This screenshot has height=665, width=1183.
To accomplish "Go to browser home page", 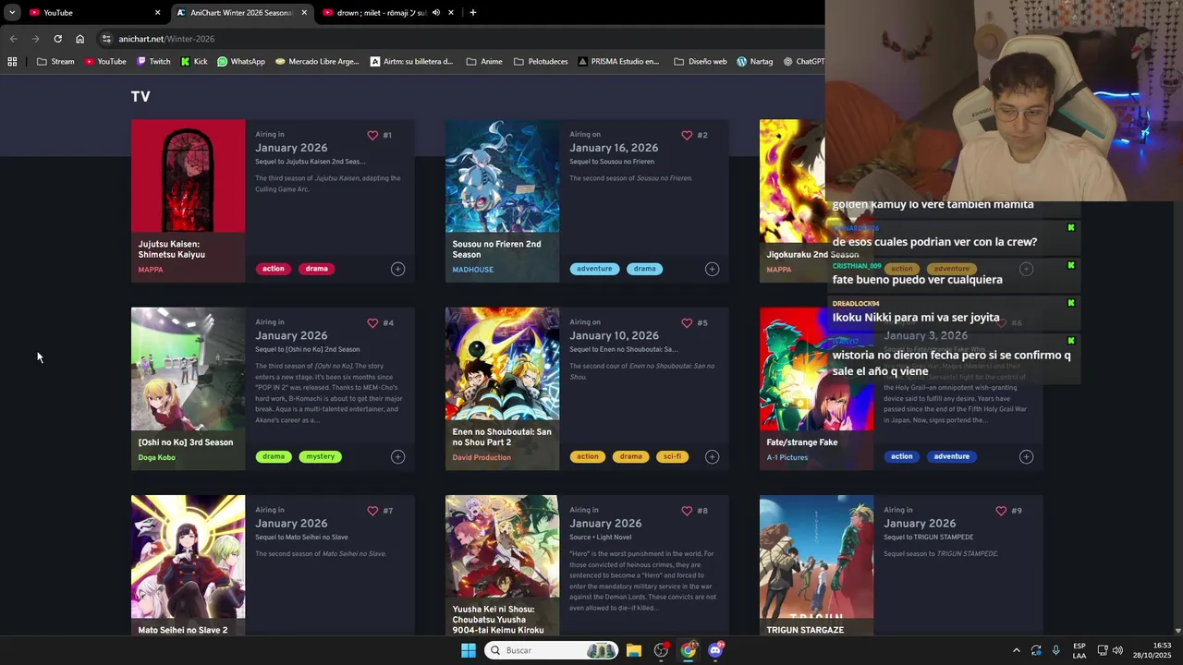I will coord(79,39).
